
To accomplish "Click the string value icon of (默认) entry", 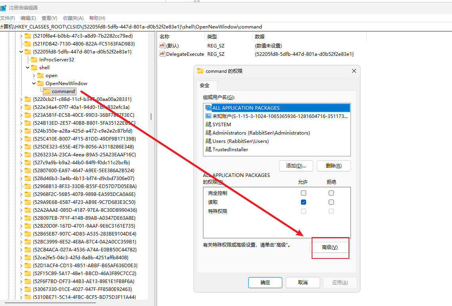I will 162,46.
